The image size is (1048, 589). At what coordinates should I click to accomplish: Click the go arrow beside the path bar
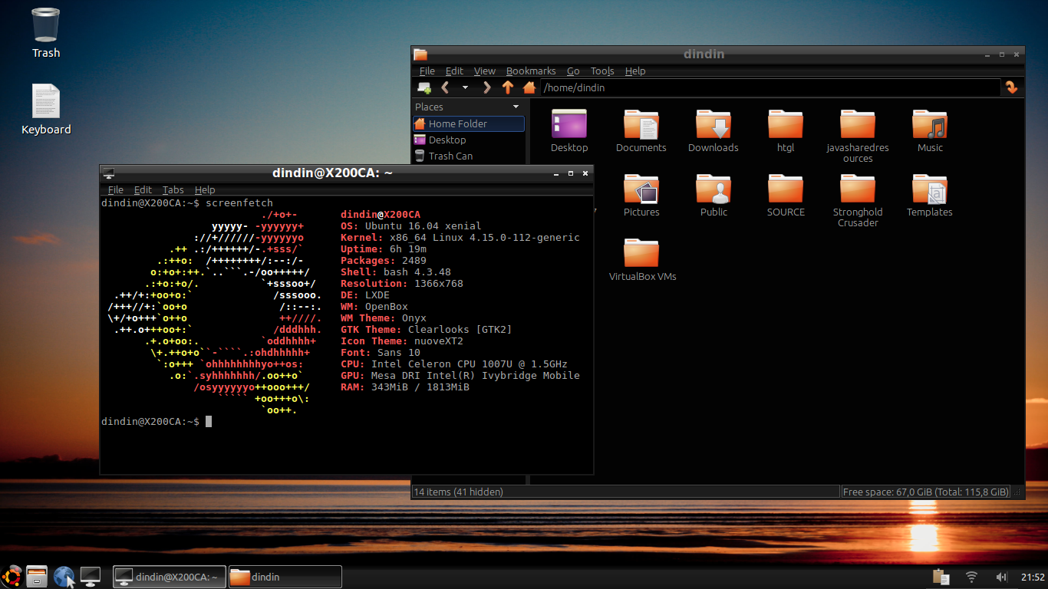click(x=1012, y=87)
